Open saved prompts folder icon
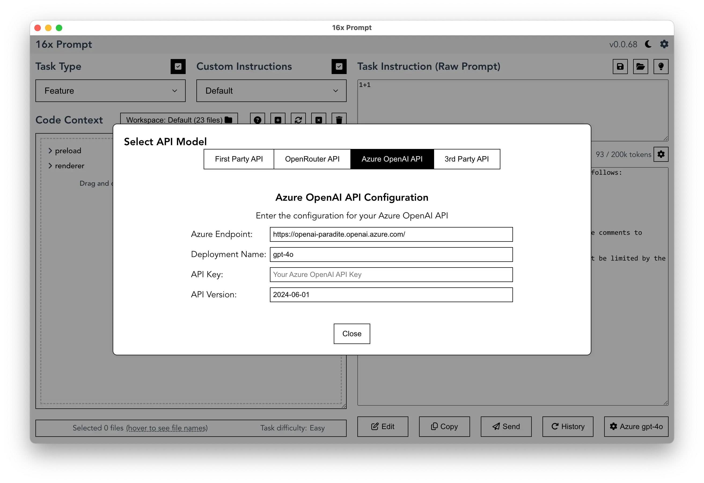This screenshot has height=483, width=704. [x=640, y=66]
